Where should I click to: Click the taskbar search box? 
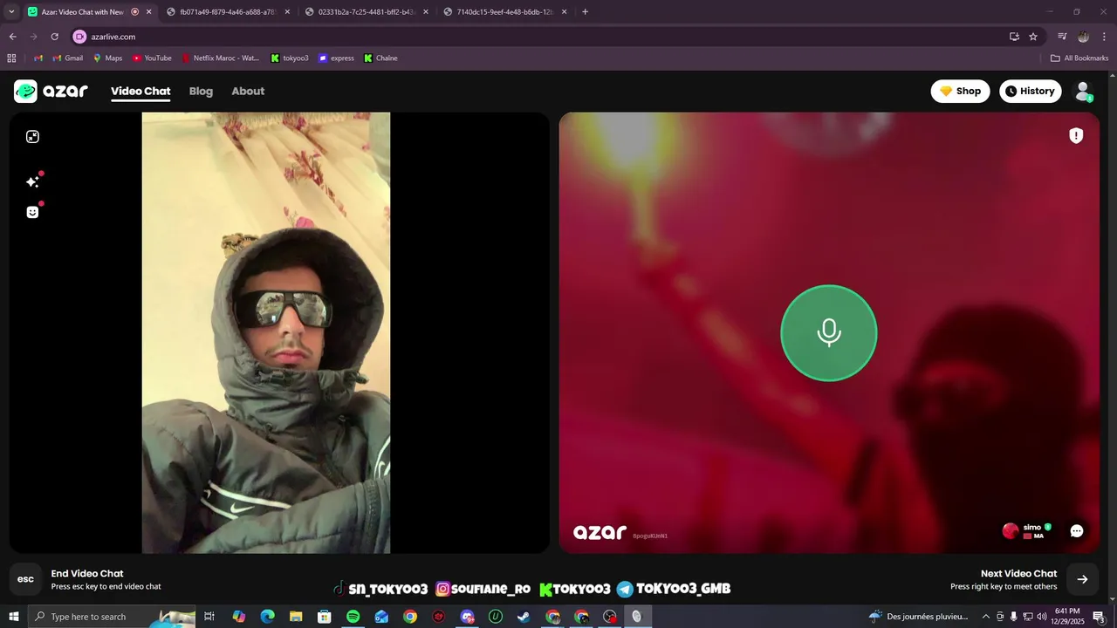(112, 617)
